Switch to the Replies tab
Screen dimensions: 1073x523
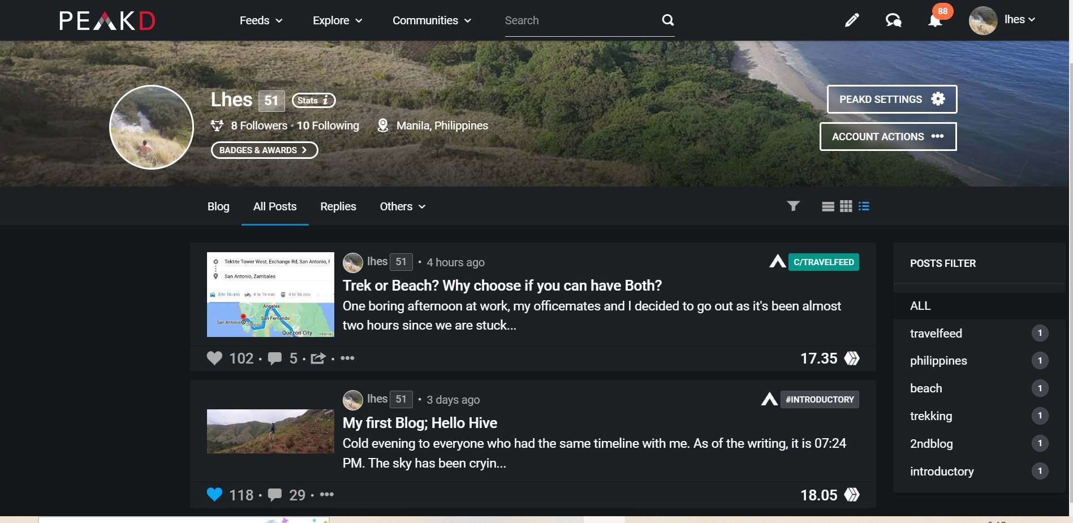[x=338, y=206]
